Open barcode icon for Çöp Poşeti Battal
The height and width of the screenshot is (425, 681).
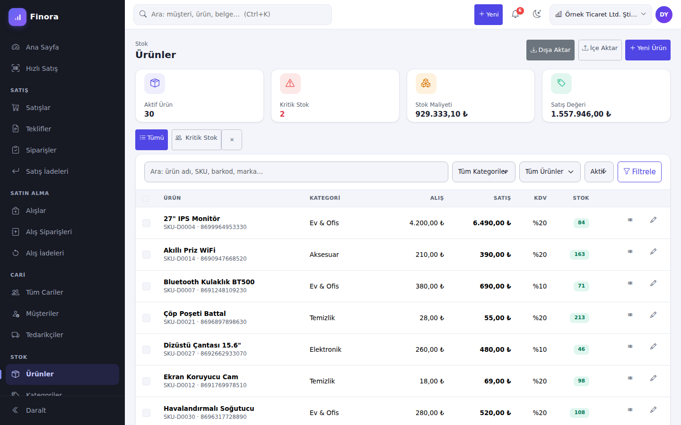point(630,315)
